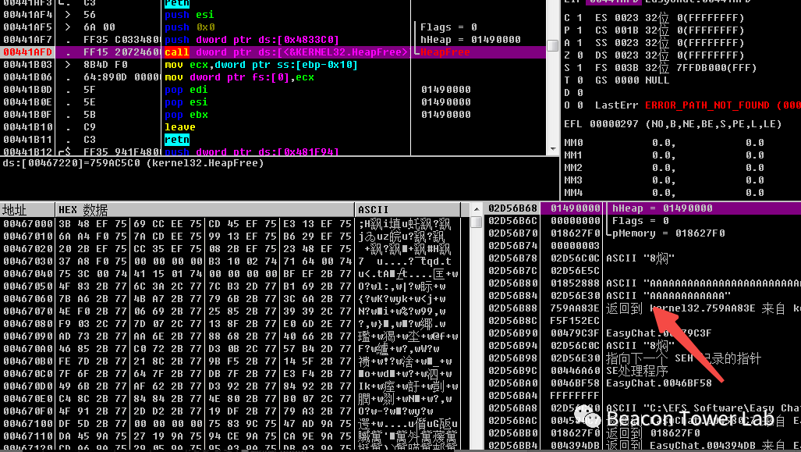This screenshot has height=452, width=801.
Task: Select stack entry 02D56B68
Action: (x=643, y=208)
